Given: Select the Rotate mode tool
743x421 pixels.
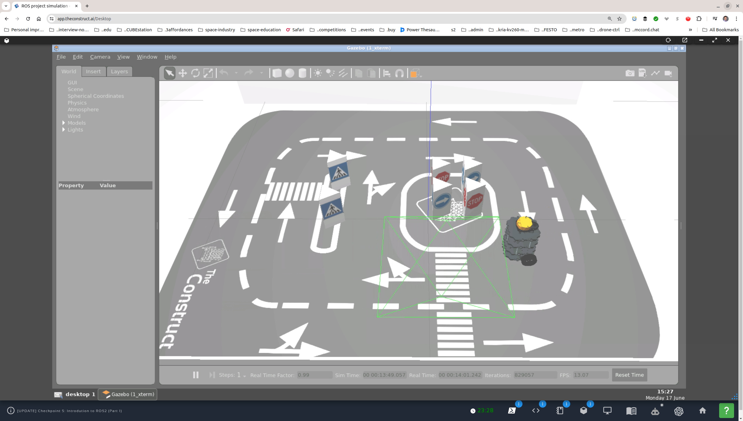Looking at the screenshot, I should [x=195, y=73].
